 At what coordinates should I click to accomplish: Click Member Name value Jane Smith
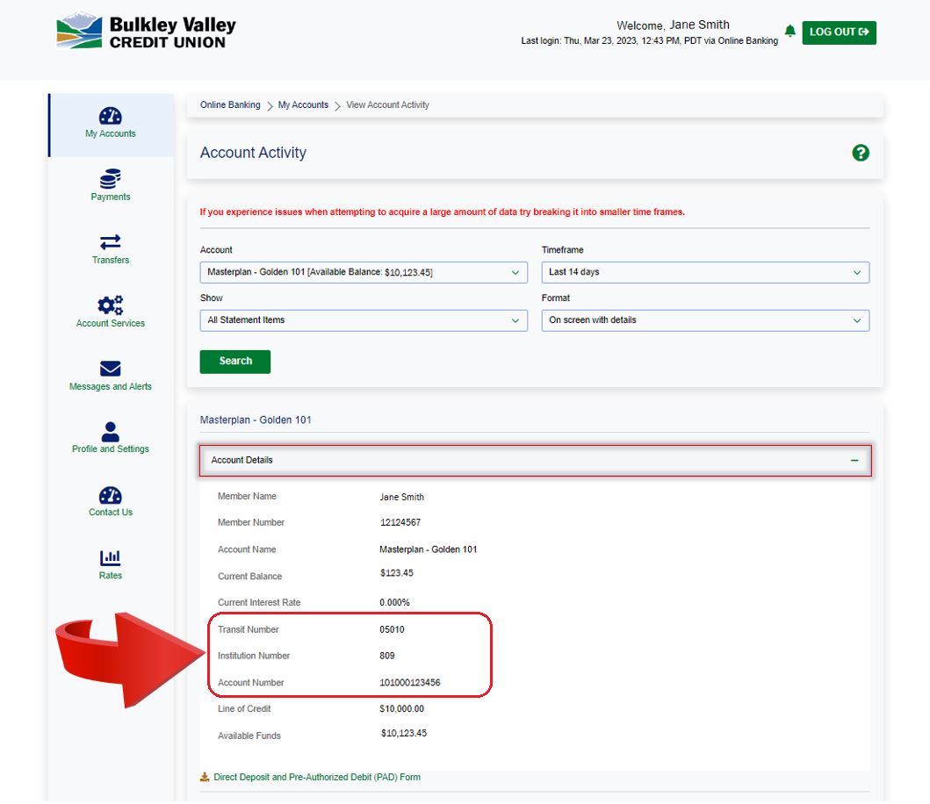click(401, 497)
